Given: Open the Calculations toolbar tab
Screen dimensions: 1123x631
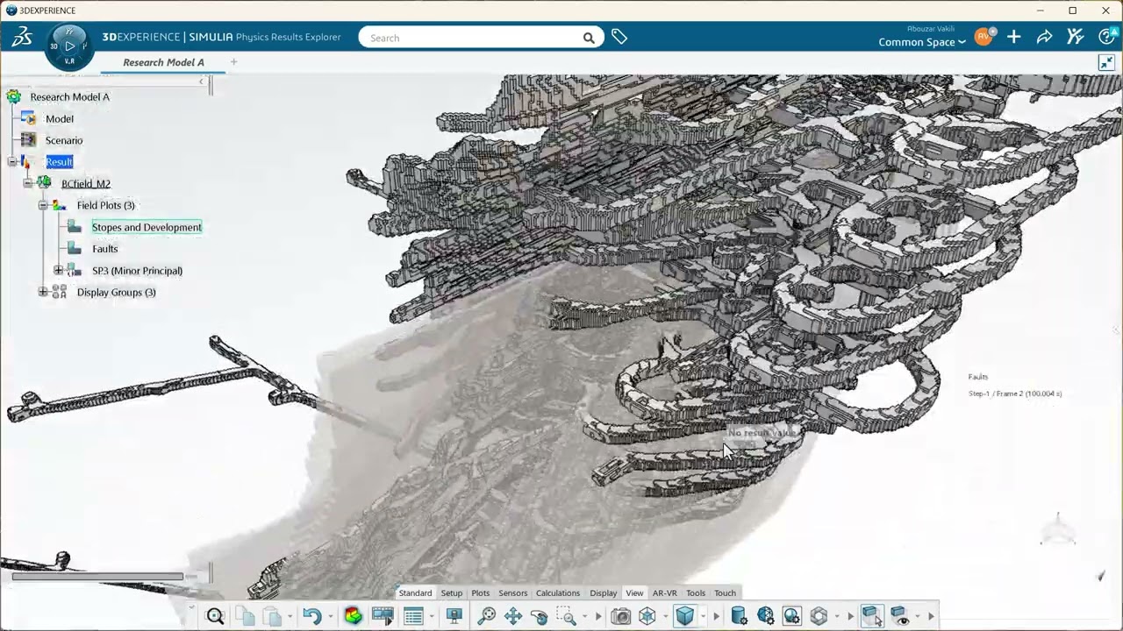Looking at the screenshot, I should [x=558, y=593].
